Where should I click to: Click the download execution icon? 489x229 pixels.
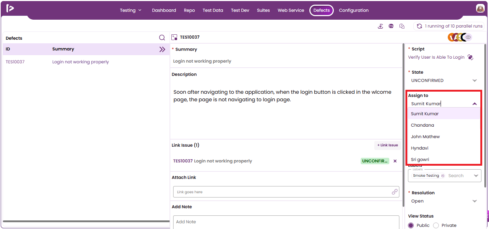[380, 26]
